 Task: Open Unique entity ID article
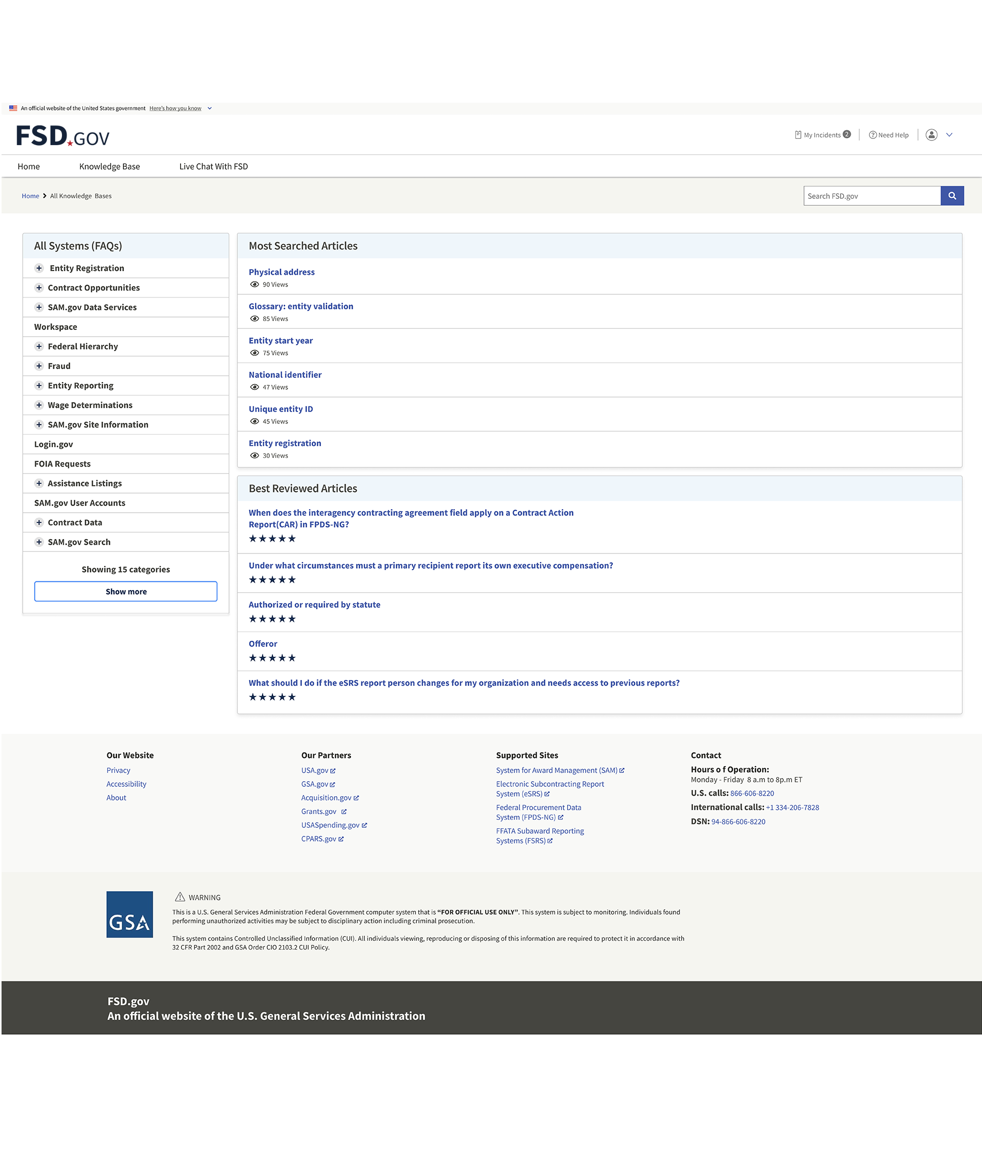[281, 409]
